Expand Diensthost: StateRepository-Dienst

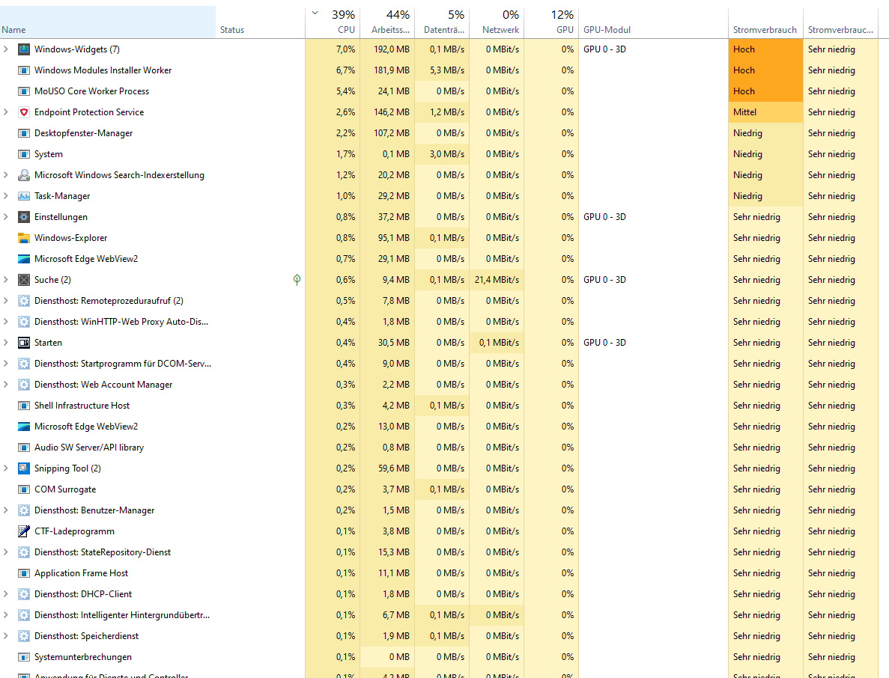click(6, 552)
